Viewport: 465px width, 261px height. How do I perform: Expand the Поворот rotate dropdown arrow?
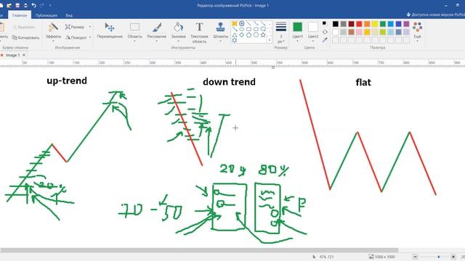90,38
